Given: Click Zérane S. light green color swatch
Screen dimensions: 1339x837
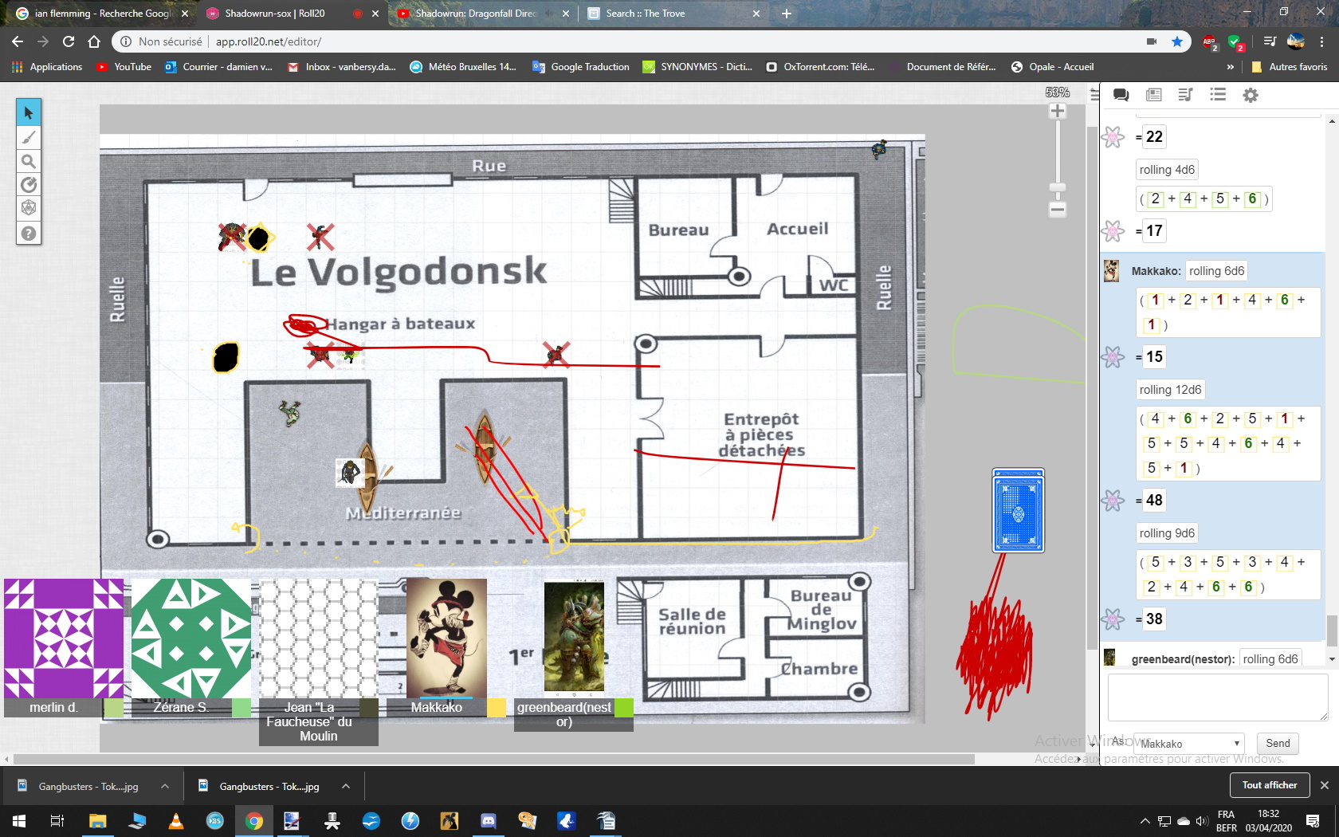Looking at the screenshot, I should [241, 707].
